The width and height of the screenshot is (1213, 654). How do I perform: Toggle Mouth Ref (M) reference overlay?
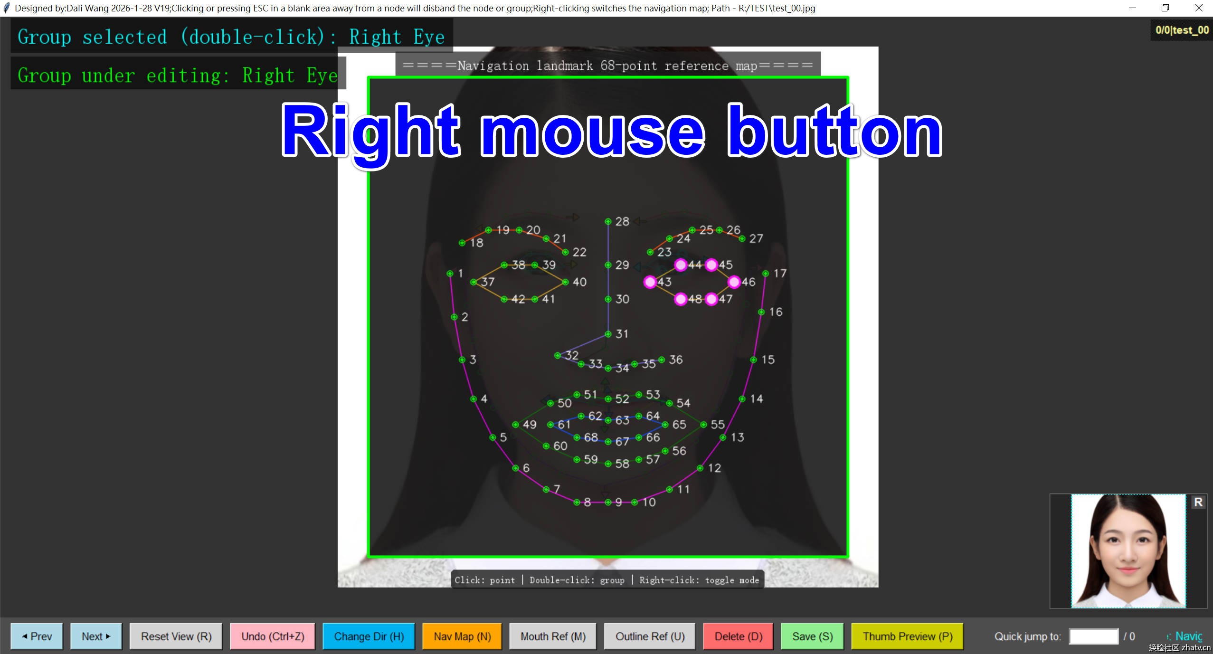coord(553,636)
